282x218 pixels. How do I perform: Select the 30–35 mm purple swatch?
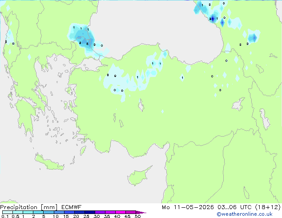(x=100, y=212)
